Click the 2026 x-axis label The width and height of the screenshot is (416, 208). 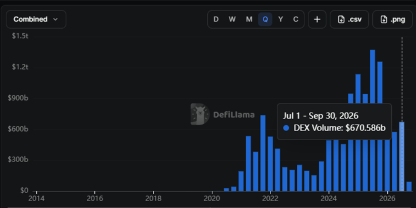tap(387, 198)
